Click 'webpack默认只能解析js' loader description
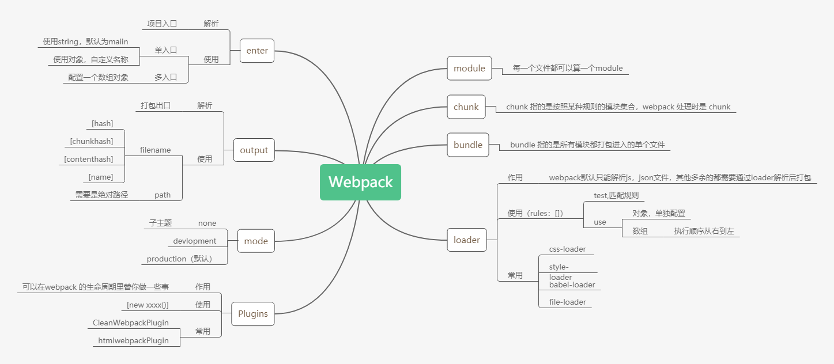The height and width of the screenshot is (364, 834). 680,177
